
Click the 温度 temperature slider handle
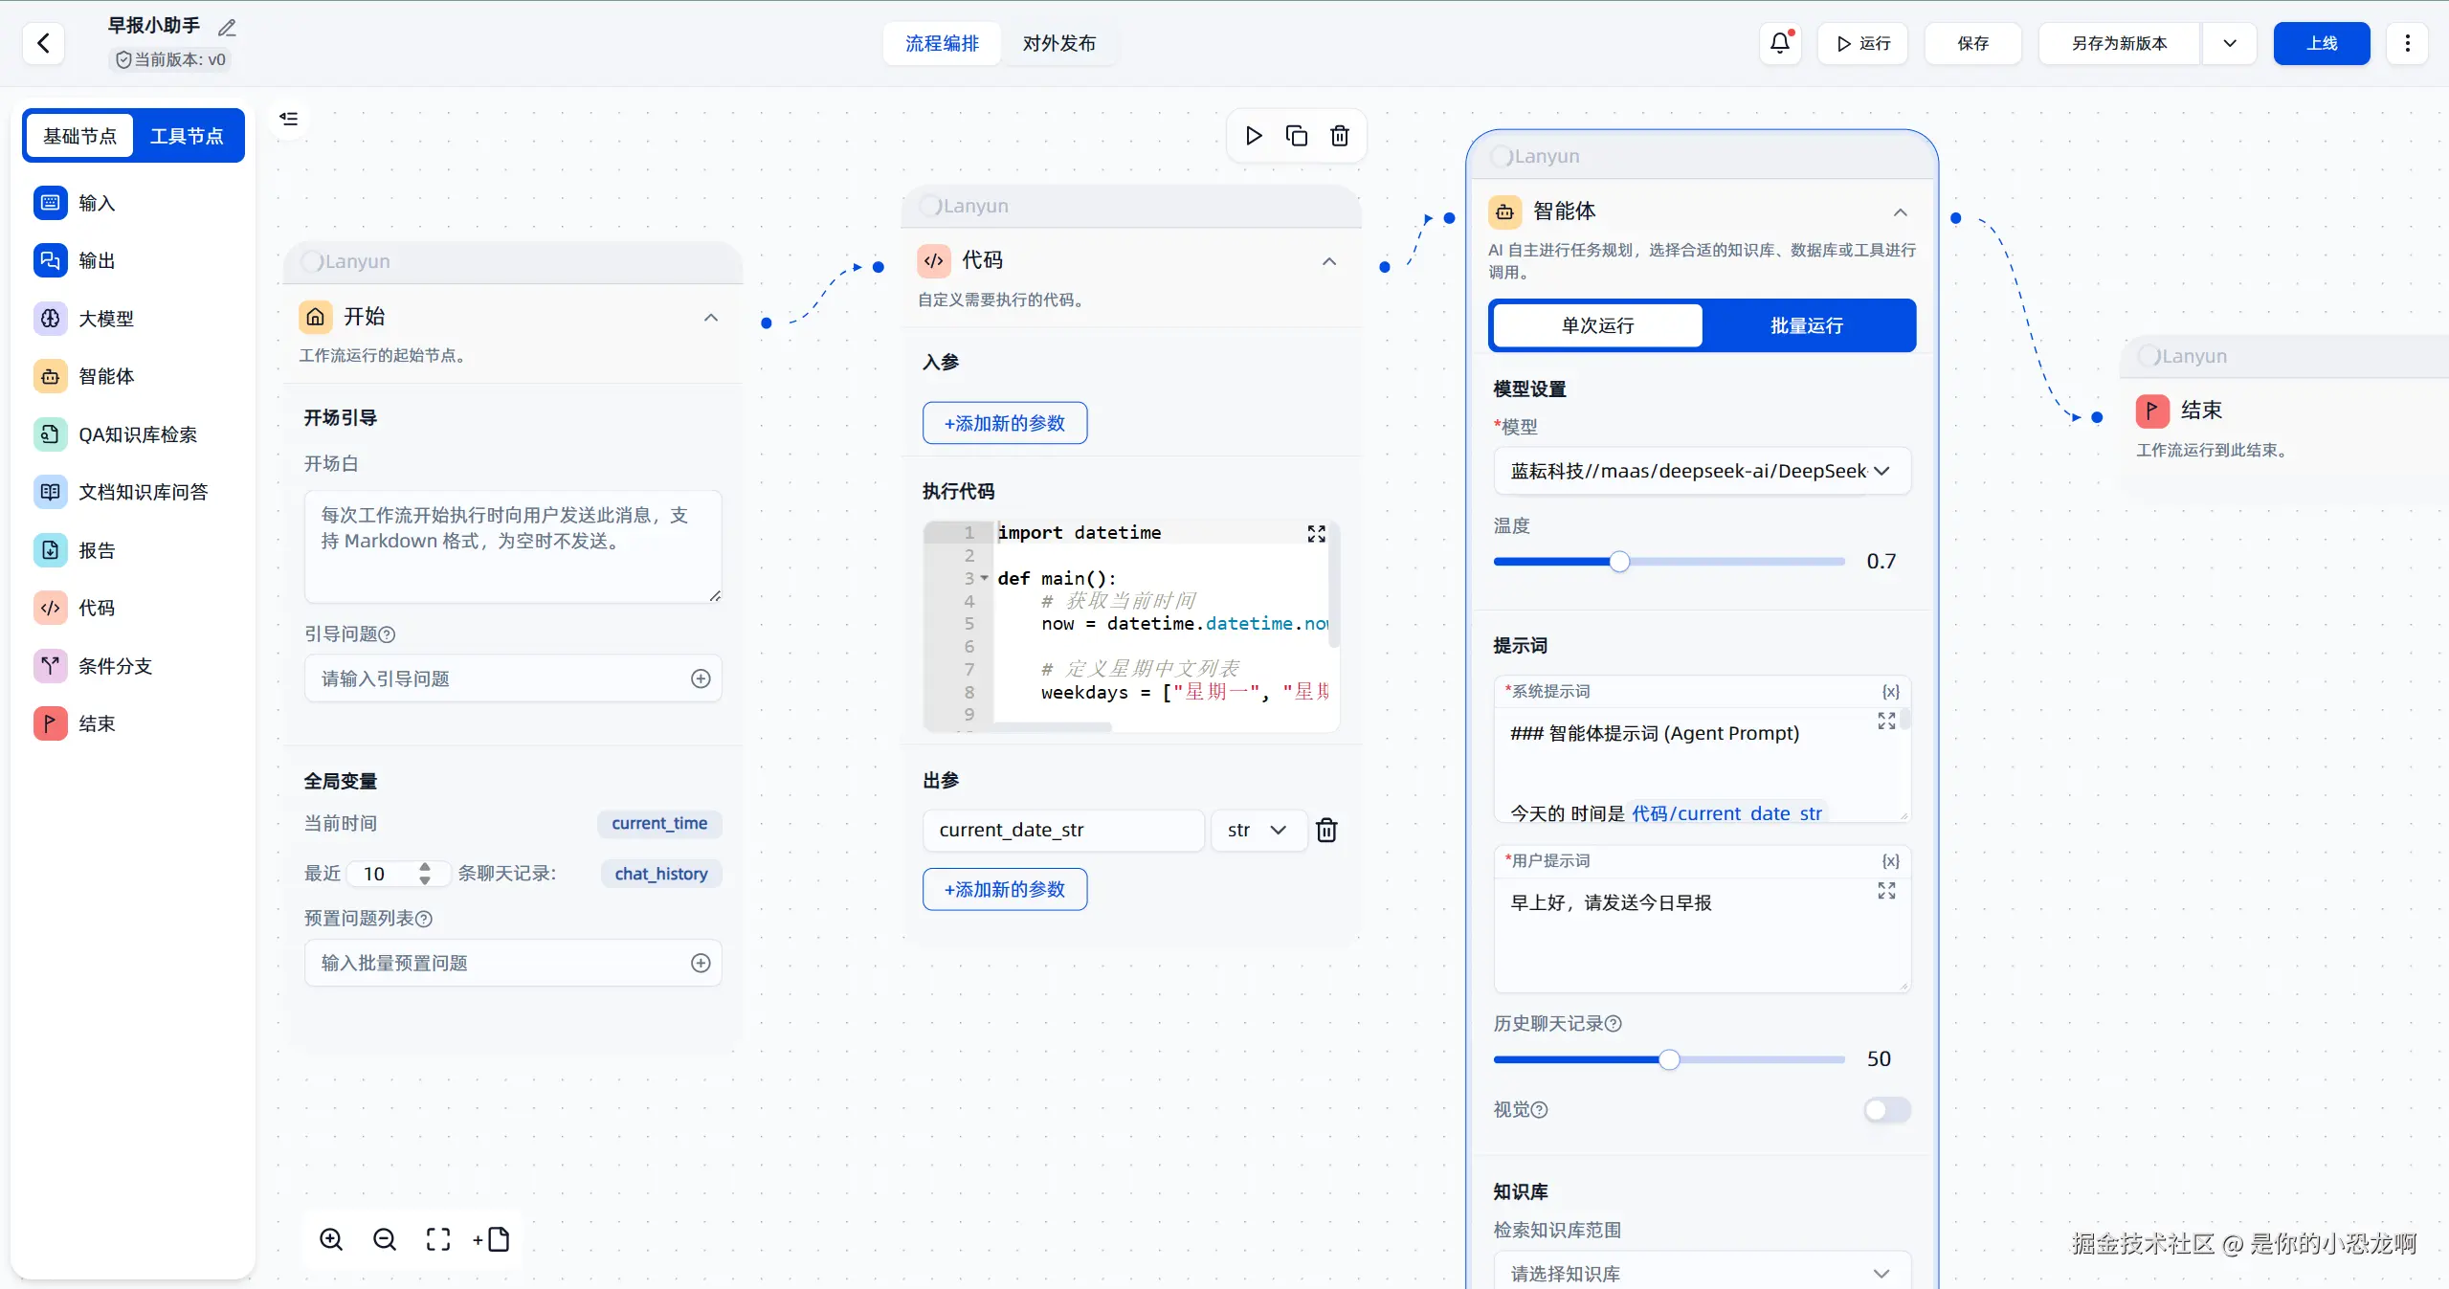[1619, 562]
